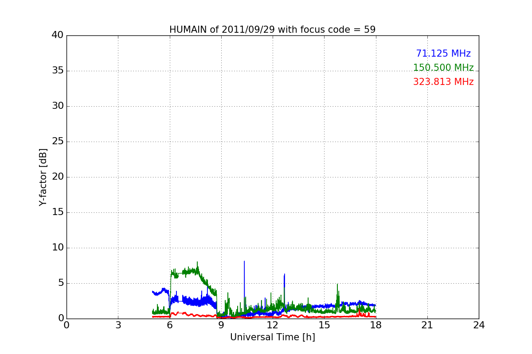
Task: Click the y-axis tick label 30
Action: [58, 106]
